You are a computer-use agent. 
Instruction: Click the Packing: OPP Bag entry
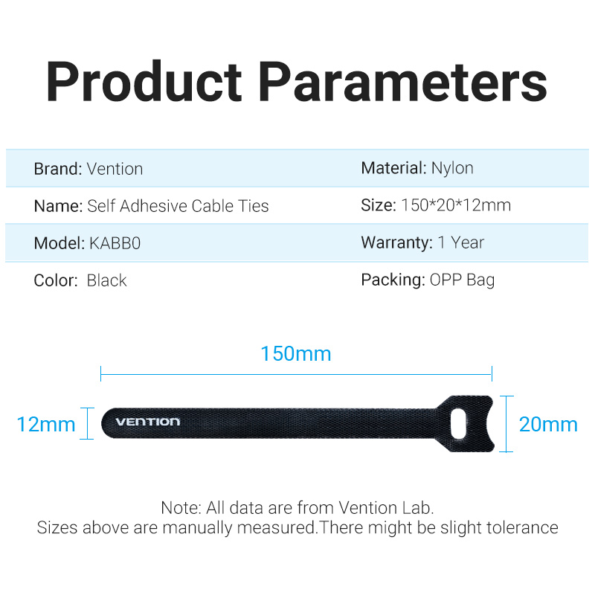pos(428,280)
